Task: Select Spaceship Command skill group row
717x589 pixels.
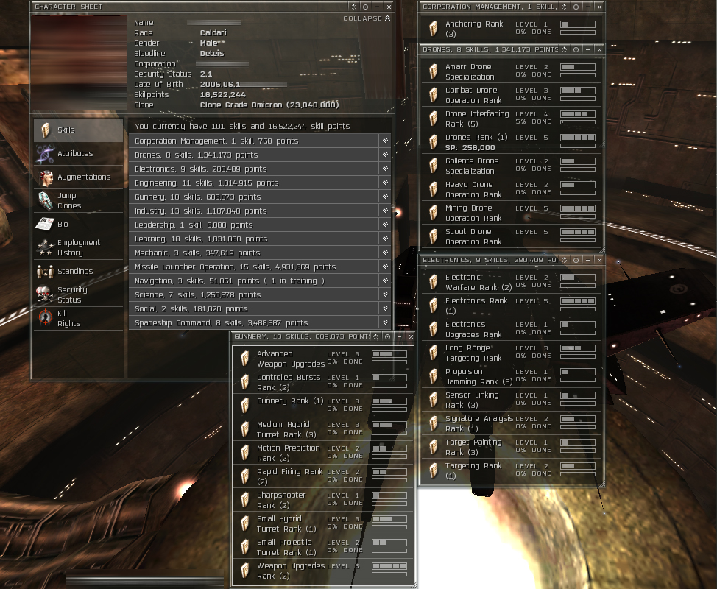Action: point(260,322)
